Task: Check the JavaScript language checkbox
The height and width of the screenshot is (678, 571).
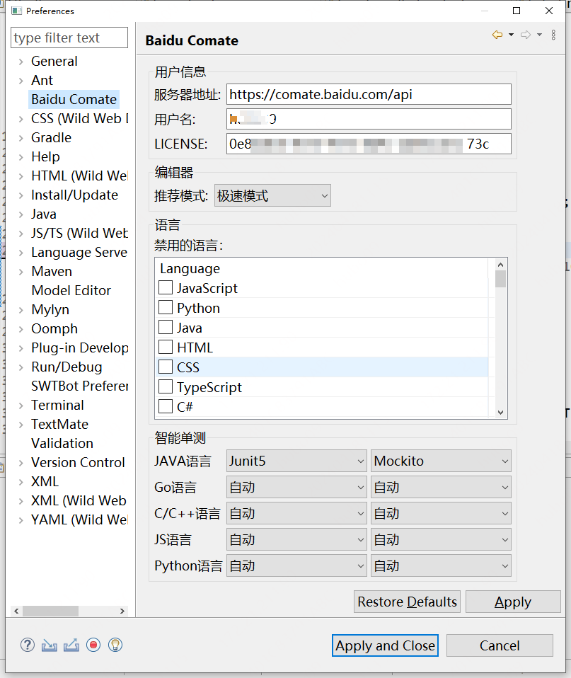Action: point(166,287)
